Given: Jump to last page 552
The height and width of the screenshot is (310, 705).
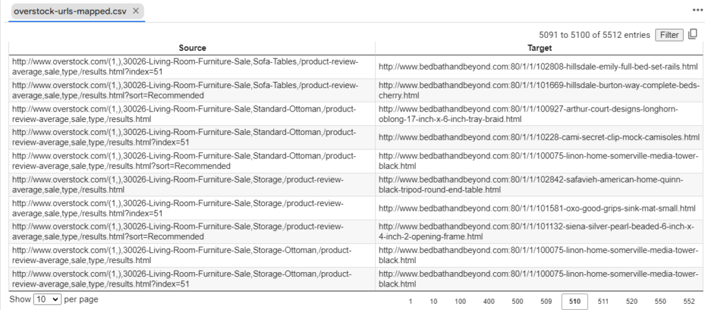Looking at the screenshot, I should point(688,302).
